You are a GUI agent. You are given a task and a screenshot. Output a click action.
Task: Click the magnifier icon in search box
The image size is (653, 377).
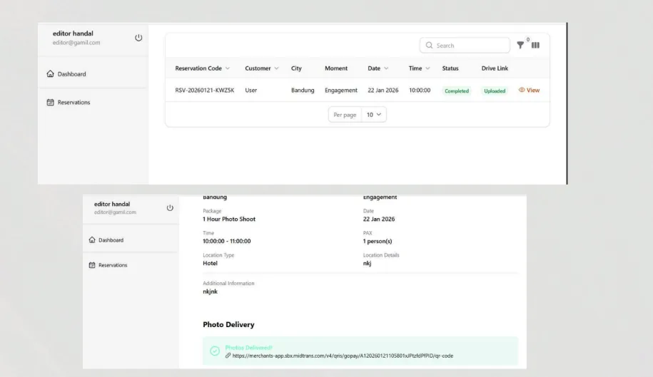point(430,46)
